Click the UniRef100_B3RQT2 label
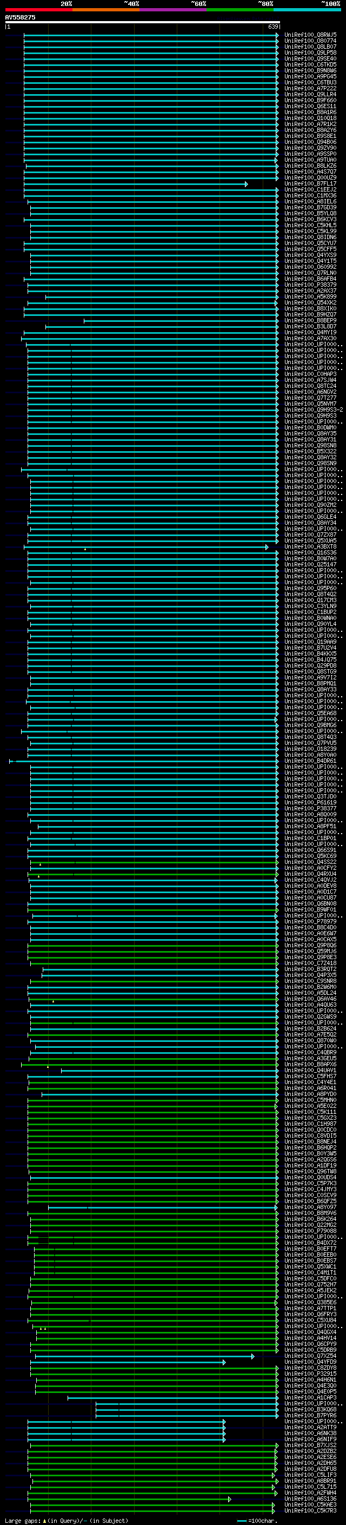The height and width of the screenshot is (1525, 346). [x=310, y=969]
